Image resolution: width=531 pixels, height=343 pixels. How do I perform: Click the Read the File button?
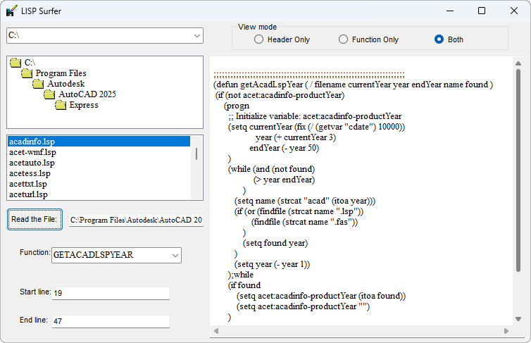(35, 219)
